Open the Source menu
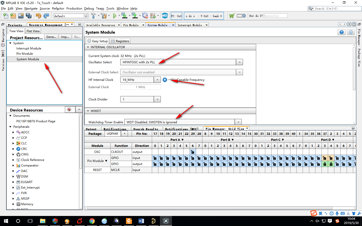This screenshot has height=226, width=362. (x=45, y=8)
